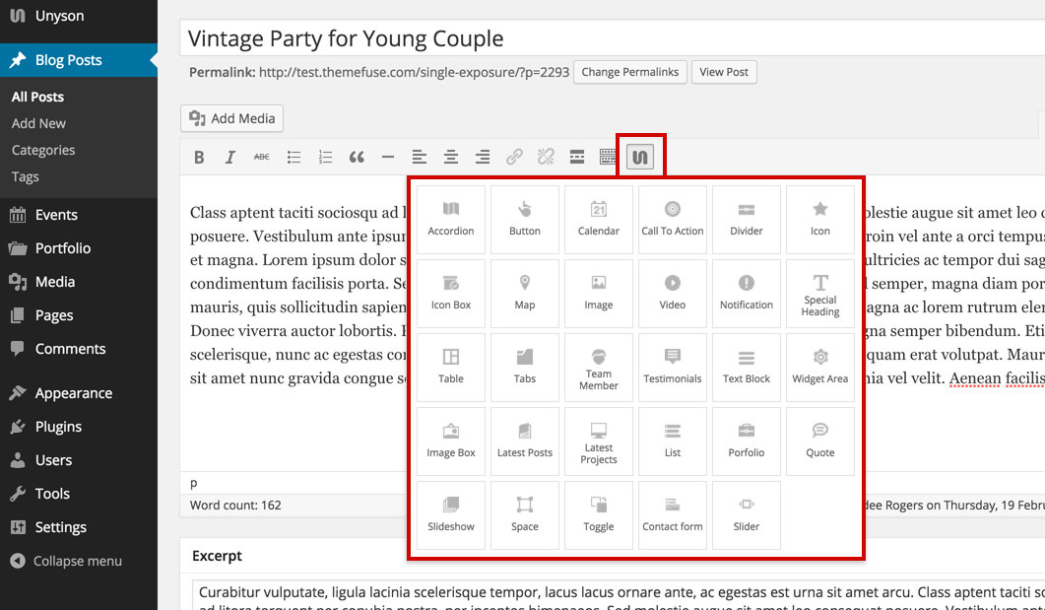Viewport: 1045px width, 610px height.
Task: Click the Change Permalinks button
Action: (629, 72)
